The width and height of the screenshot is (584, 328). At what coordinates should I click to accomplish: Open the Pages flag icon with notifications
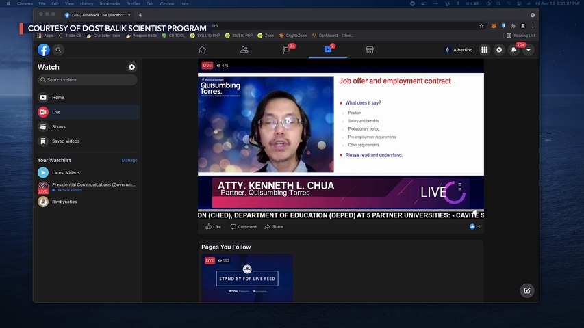point(287,50)
